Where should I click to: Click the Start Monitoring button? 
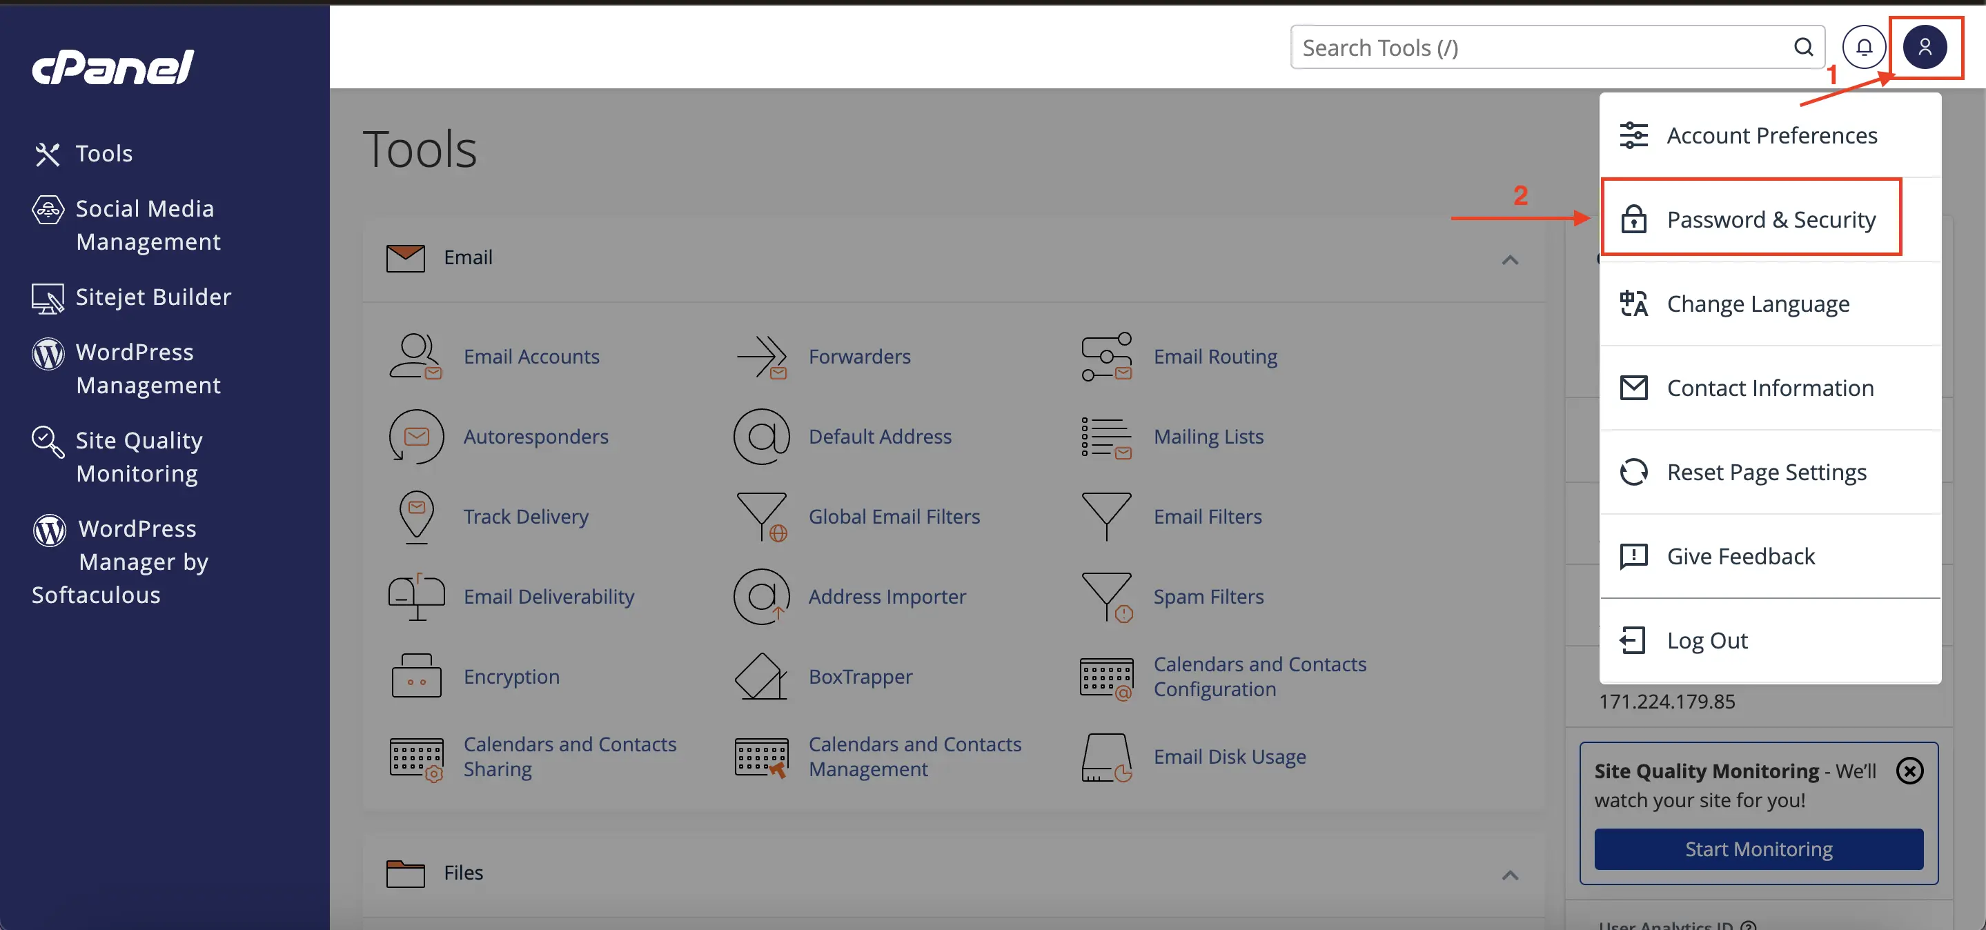click(x=1758, y=849)
